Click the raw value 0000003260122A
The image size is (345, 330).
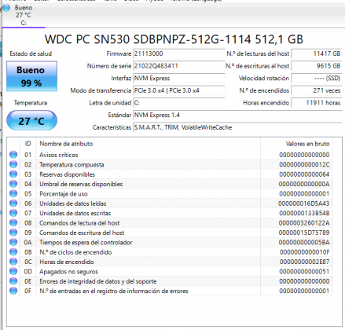click(x=304, y=223)
